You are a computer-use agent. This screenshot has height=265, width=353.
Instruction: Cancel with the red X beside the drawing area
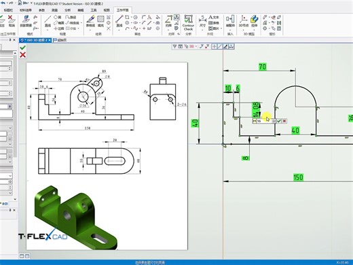[22, 55]
